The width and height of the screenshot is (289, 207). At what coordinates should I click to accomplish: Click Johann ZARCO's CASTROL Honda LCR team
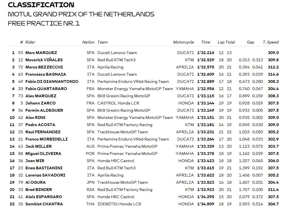[x=118, y=103]
